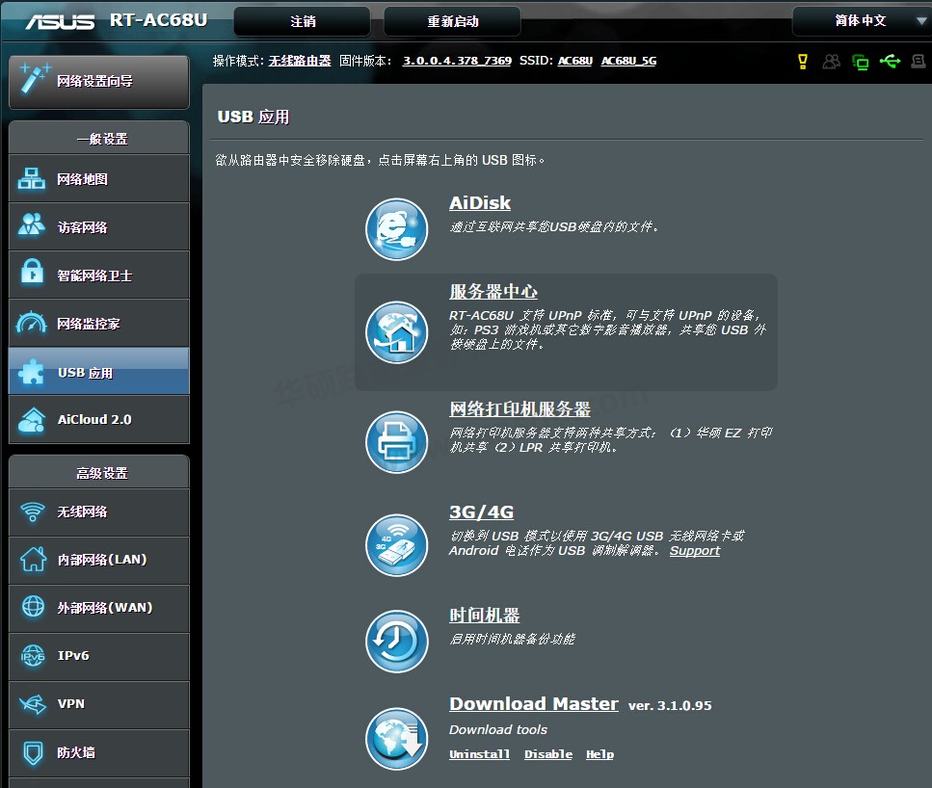Screen dimensions: 932x788
Task: Open the 网络打印机服务器 title link
Action: [520, 408]
